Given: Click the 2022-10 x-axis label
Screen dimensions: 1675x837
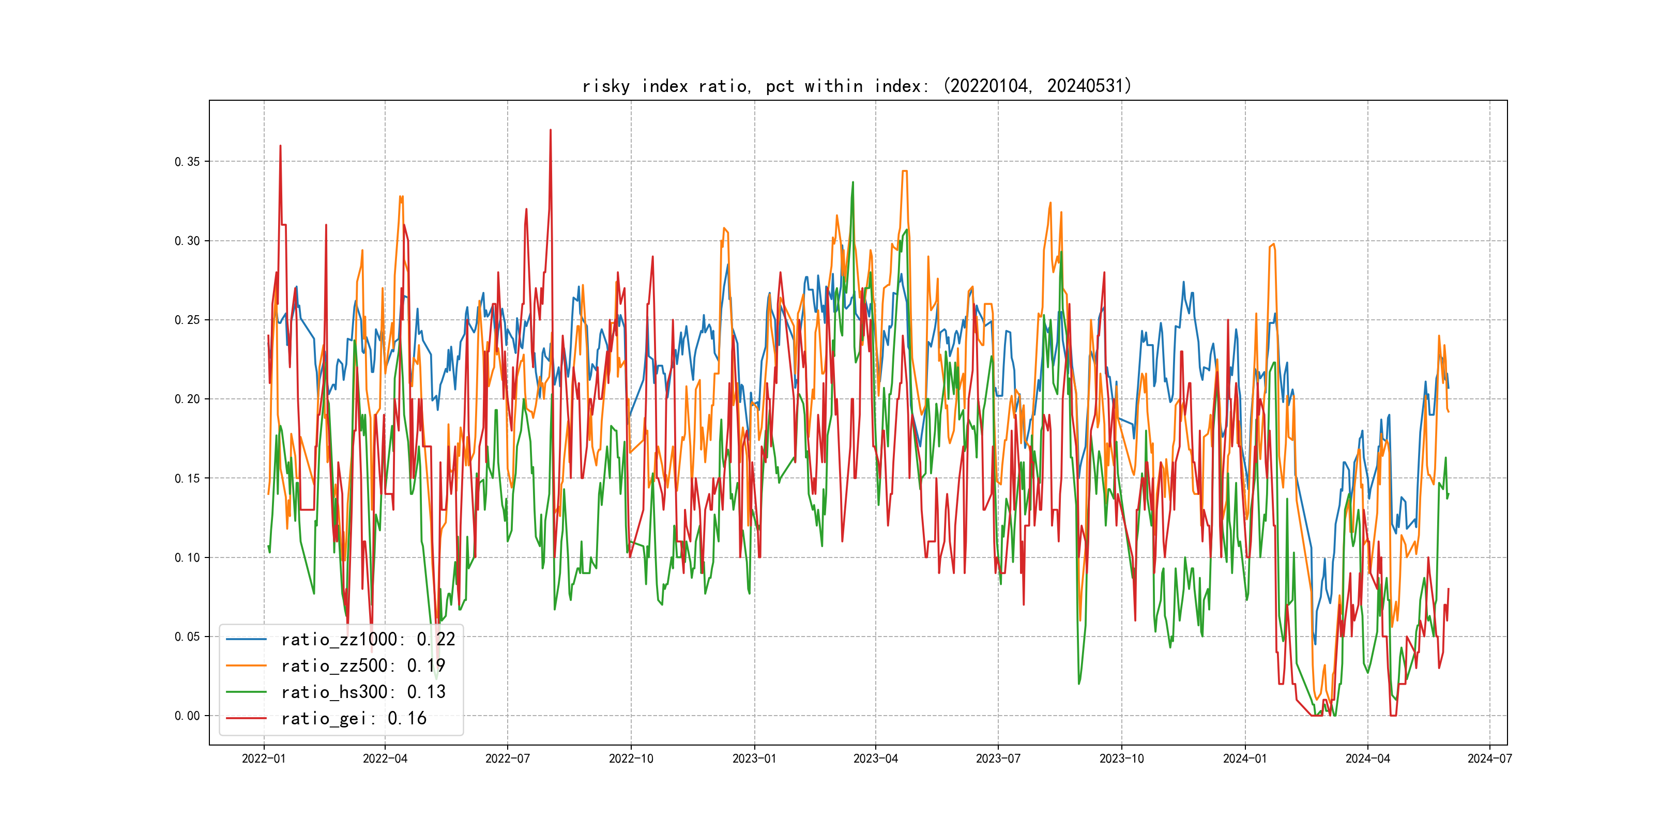Looking at the screenshot, I should [631, 759].
